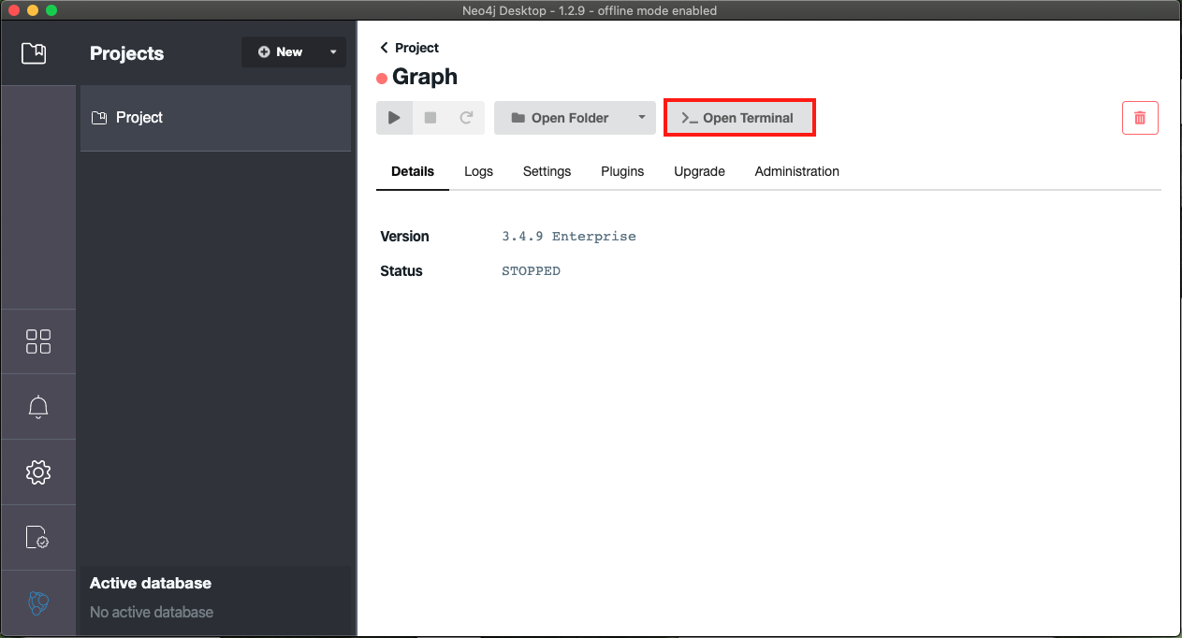Open the license keys document icon
Image resolution: width=1182 pixels, height=638 pixels.
pyautogui.click(x=36, y=538)
